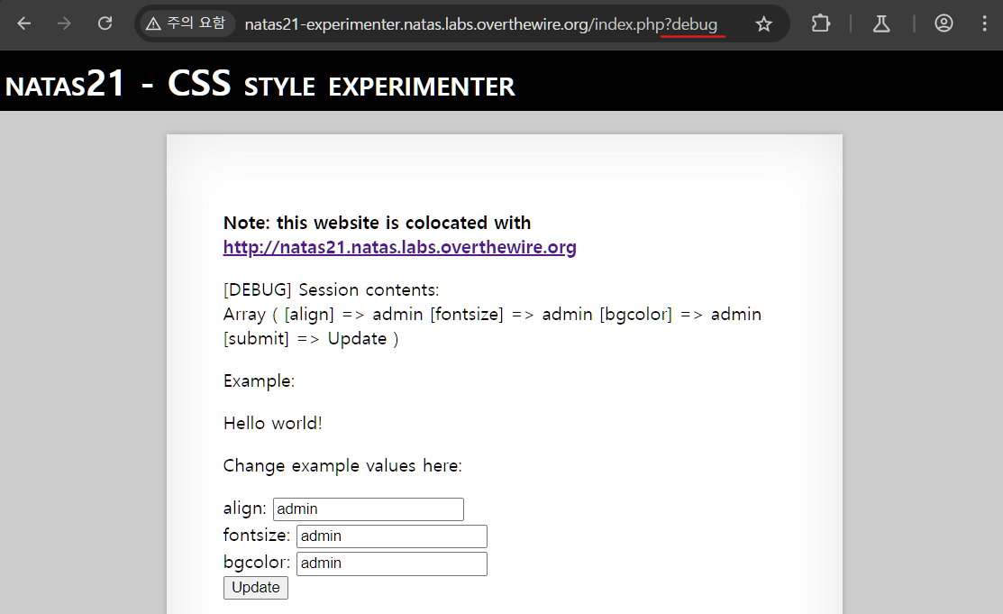
Task: Open the user profile icon
Action: (944, 23)
